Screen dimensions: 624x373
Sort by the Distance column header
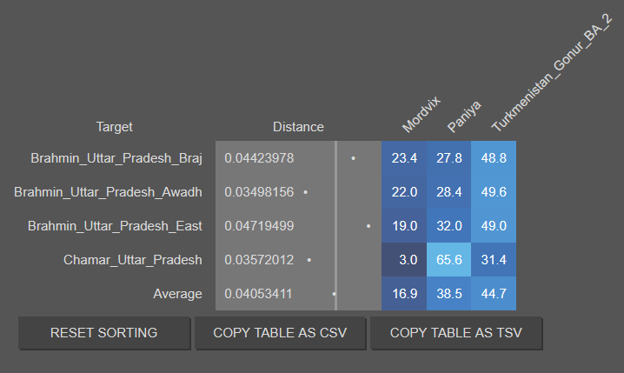298,127
